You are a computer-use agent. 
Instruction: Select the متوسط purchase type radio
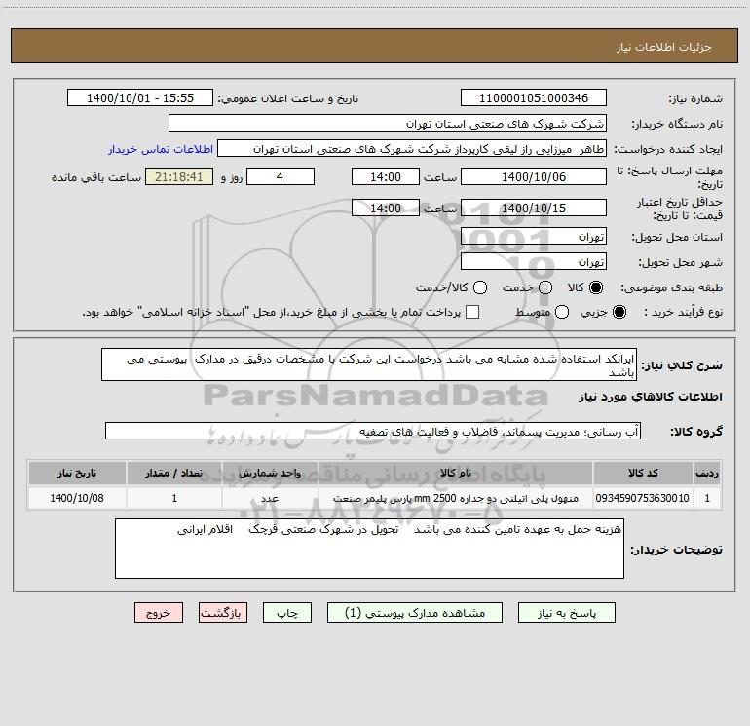(x=562, y=312)
